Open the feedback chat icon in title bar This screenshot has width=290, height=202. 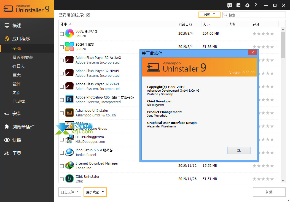pyautogui.click(x=230, y=5)
